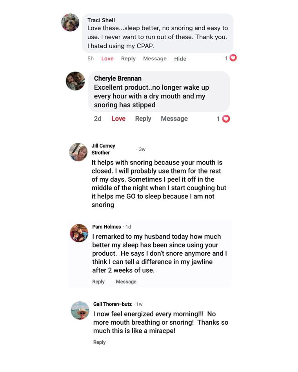This screenshot has width=298, height=372.
Task: Open Pam Holmes's name link
Action: click(x=107, y=227)
